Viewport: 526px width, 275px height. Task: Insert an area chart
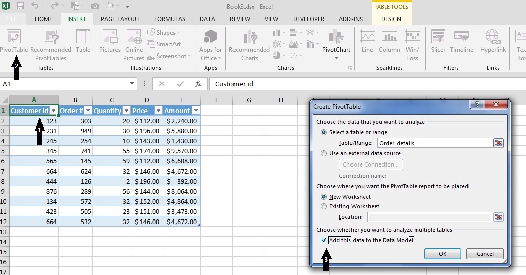click(295, 44)
